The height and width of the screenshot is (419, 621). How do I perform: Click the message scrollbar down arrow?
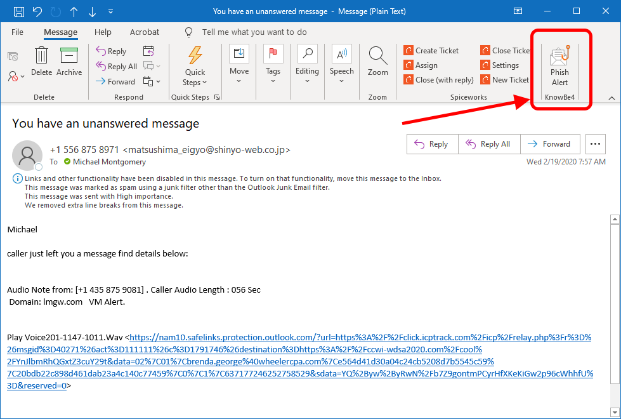click(x=615, y=411)
